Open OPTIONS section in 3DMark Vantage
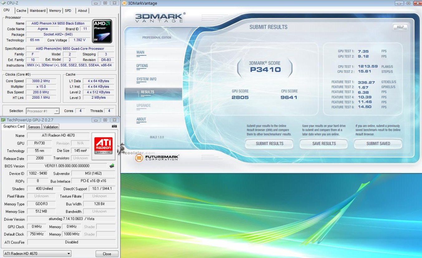This screenshot has width=422, height=258. click(x=142, y=66)
